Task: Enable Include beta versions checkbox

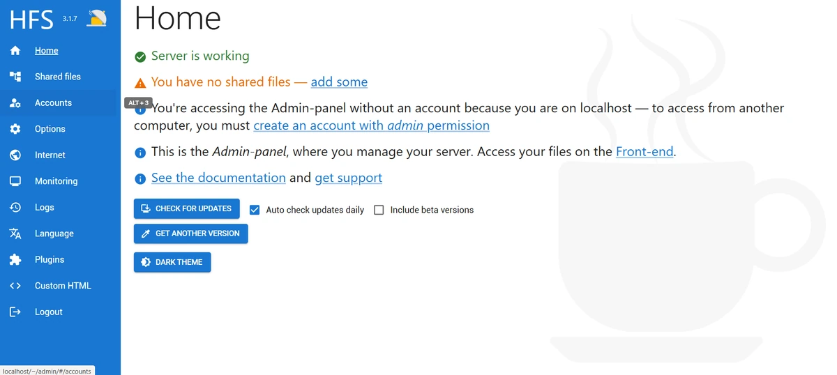Action: click(x=379, y=210)
